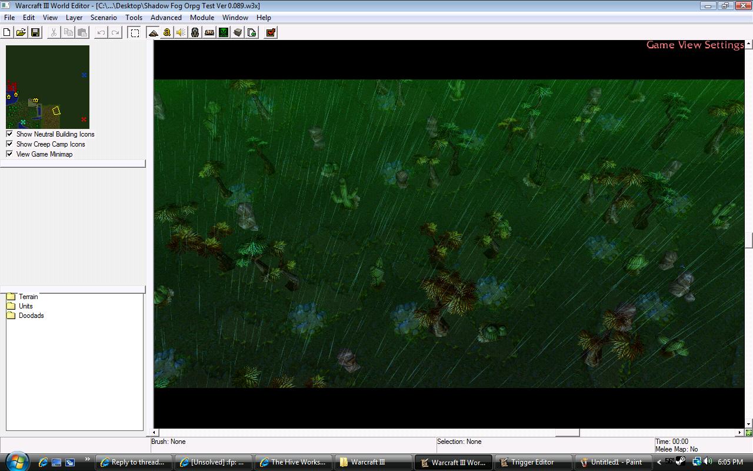
Task: Save the map with the floppy icon
Action: [35, 32]
